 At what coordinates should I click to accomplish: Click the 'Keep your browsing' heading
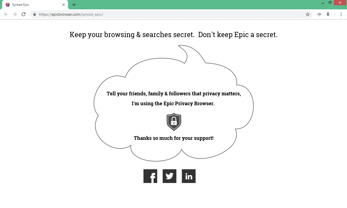pos(173,35)
